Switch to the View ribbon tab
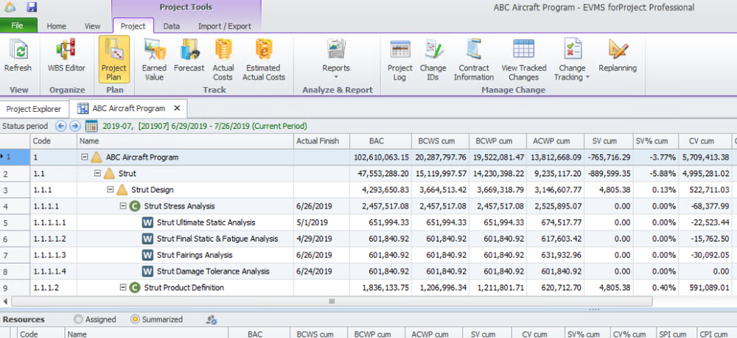737x338 pixels. pyautogui.click(x=93, y=27)
